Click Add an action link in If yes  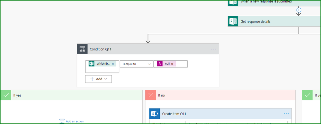click(x=75, y=121)
